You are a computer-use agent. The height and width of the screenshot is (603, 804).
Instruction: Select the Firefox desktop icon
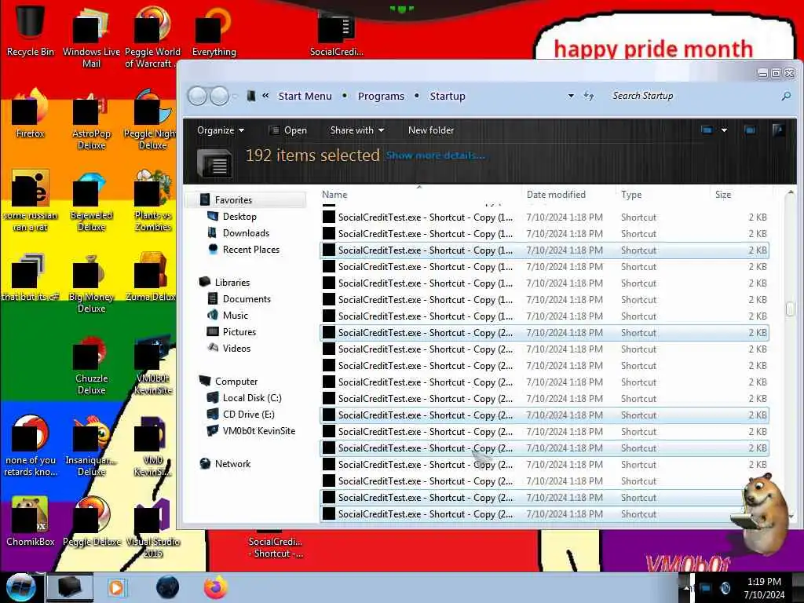(31, 114)
